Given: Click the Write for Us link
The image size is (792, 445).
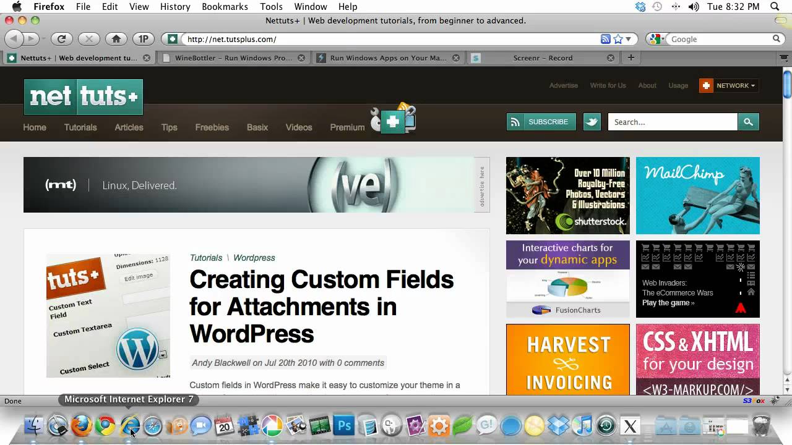Looking at the screenshot, I should click(608, 85).
